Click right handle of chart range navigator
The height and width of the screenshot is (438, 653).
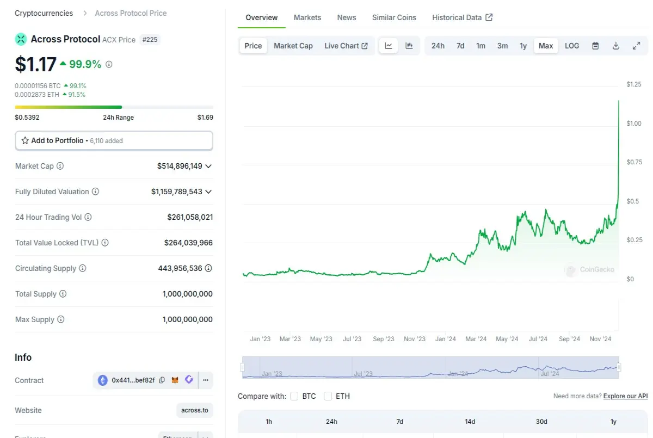click(x=619, y=368)
